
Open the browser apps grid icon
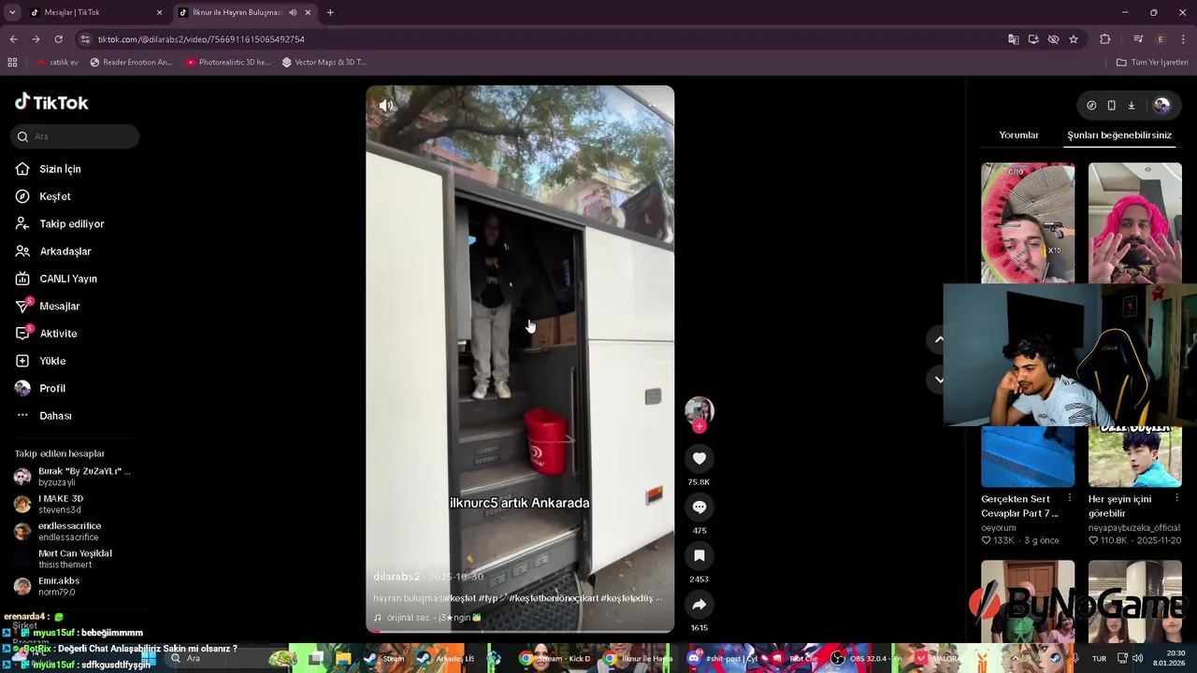point(12,63)
